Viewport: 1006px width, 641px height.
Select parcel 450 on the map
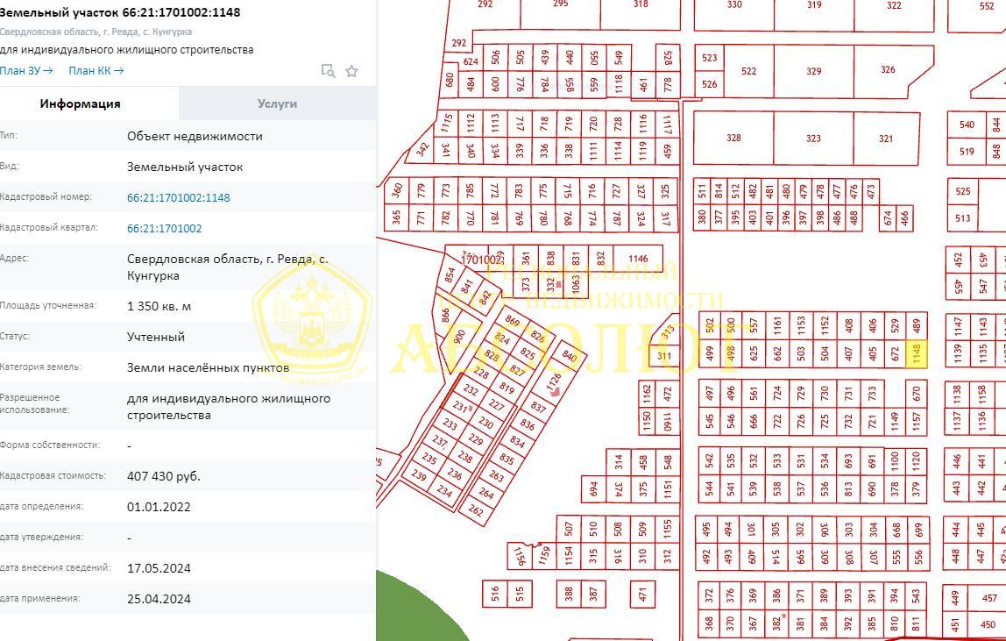[x=988, y=624]
